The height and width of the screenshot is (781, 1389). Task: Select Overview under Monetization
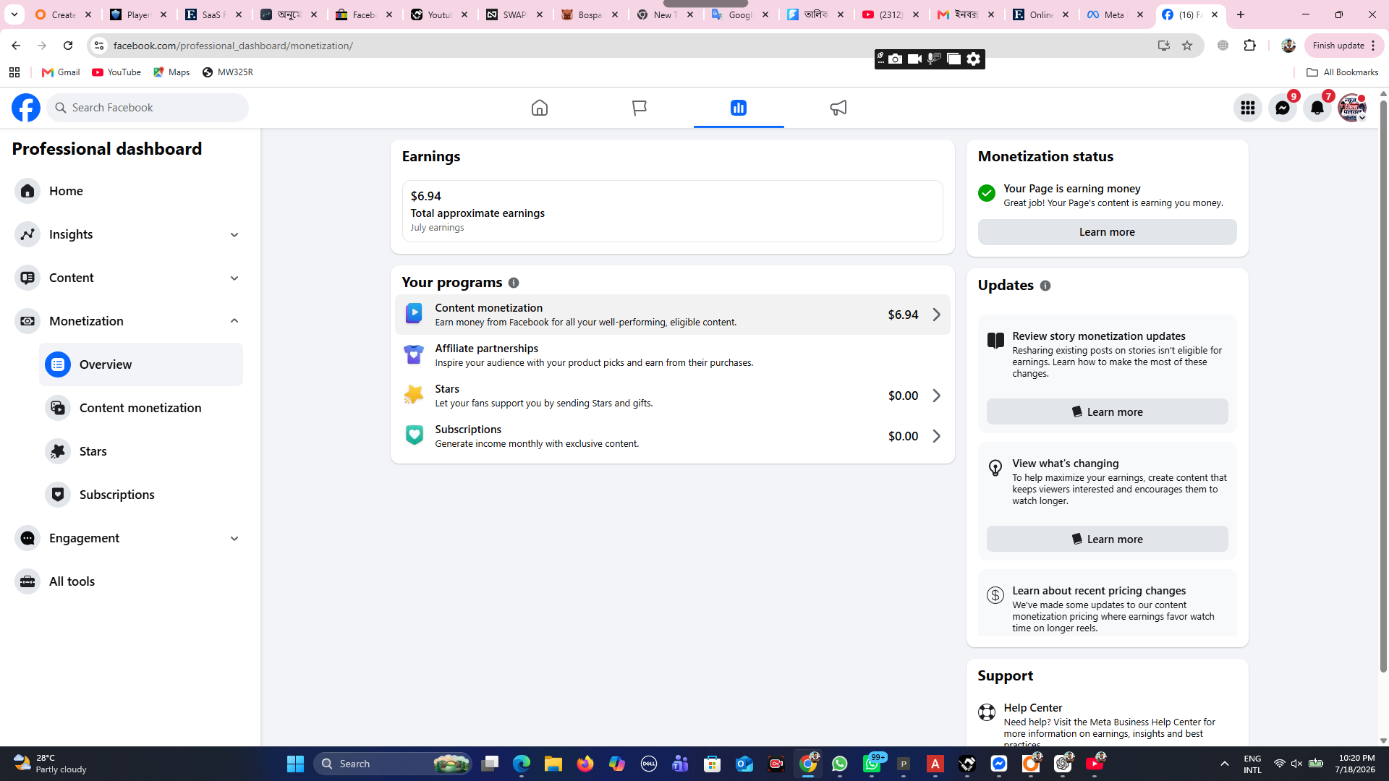[x=141, y=364]
